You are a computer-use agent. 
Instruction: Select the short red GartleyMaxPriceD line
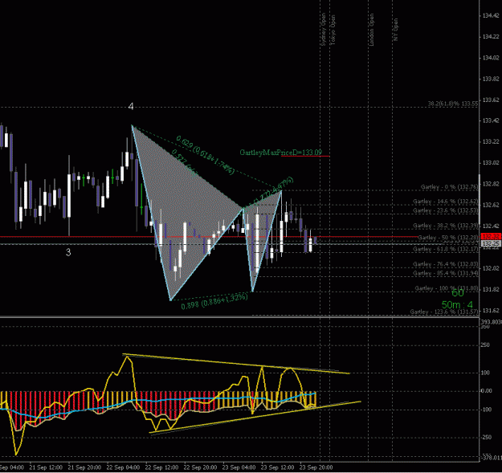click(x=305, y=156)
